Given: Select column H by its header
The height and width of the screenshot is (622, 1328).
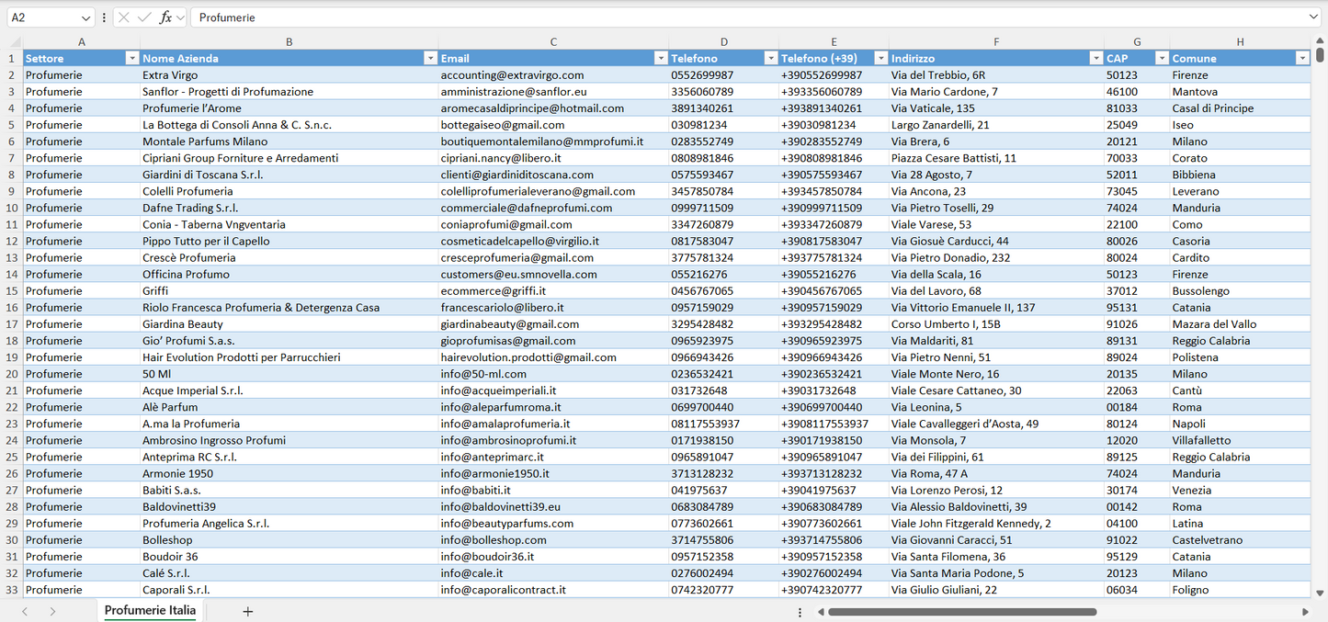Looking at the screenshot, I should (x=1240, y=42).
